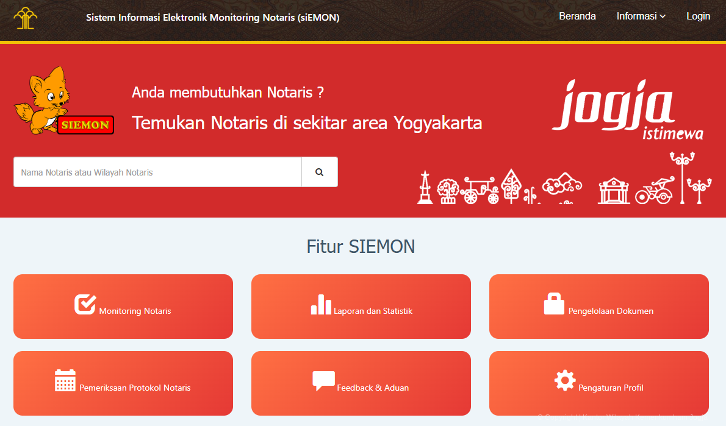Click the siEMON title in the navbar

pos(212,18)
